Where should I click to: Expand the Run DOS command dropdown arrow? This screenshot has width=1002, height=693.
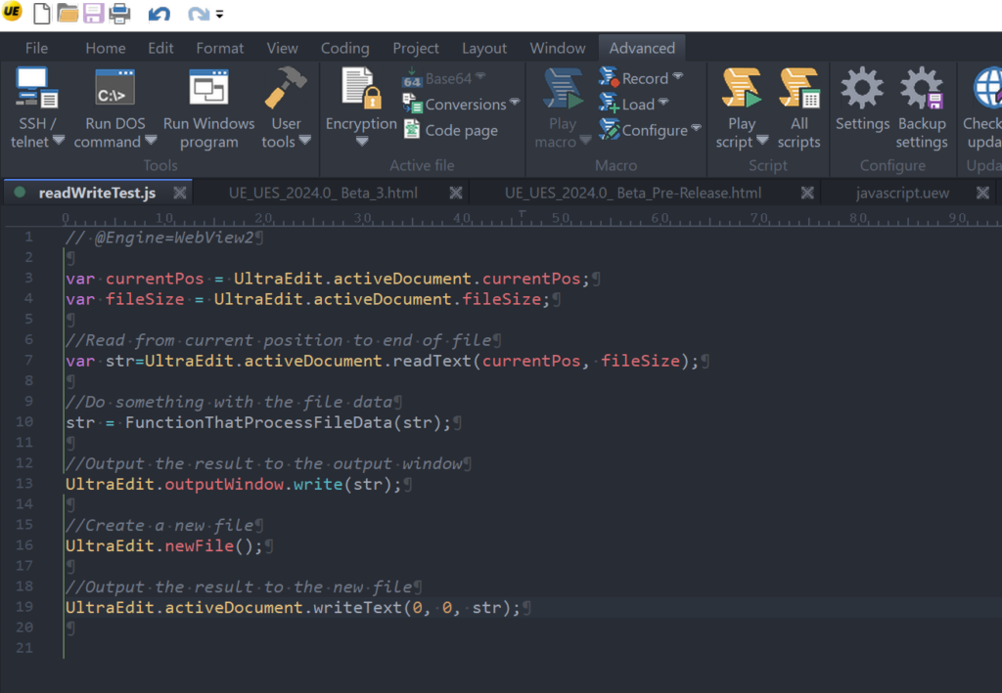[x=151, y=139]
